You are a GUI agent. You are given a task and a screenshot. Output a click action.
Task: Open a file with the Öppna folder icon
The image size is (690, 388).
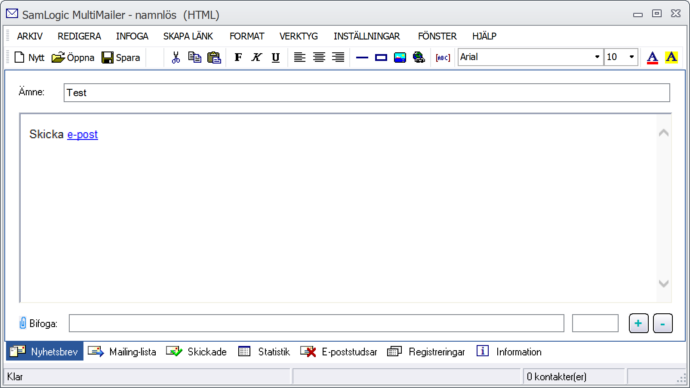58,57
